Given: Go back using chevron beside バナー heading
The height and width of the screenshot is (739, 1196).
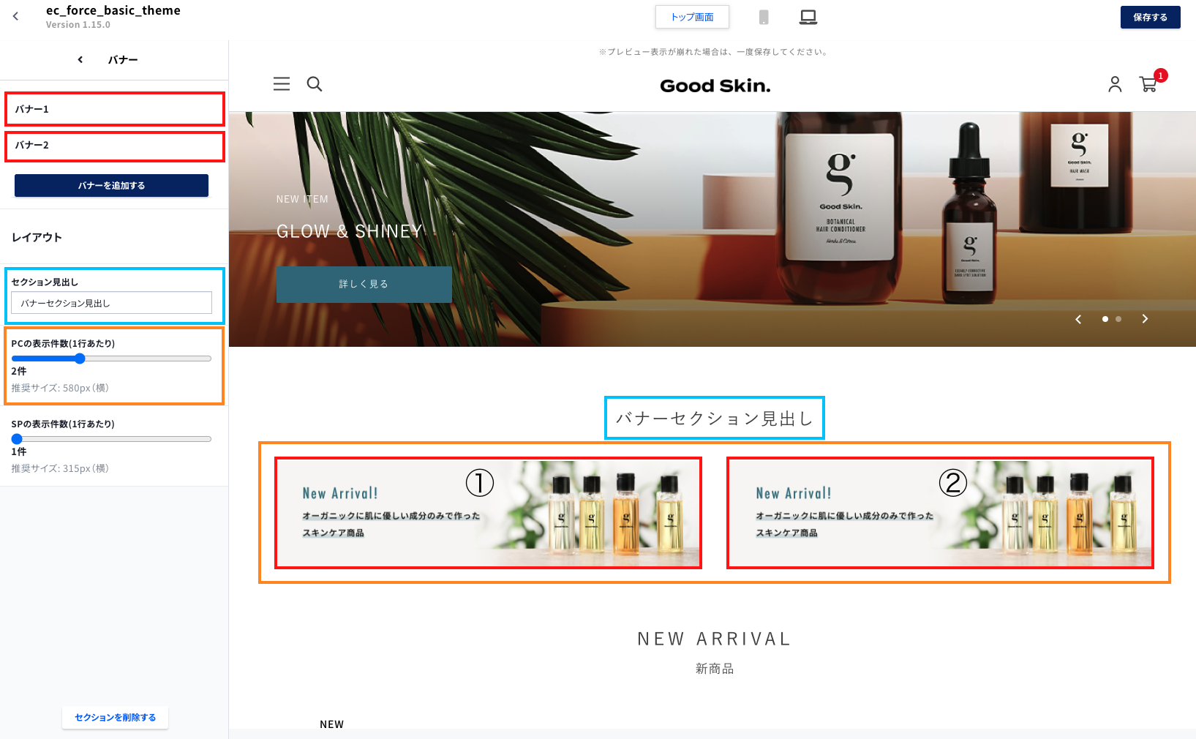Looking at the screenshot, I should tap(80, 60).
